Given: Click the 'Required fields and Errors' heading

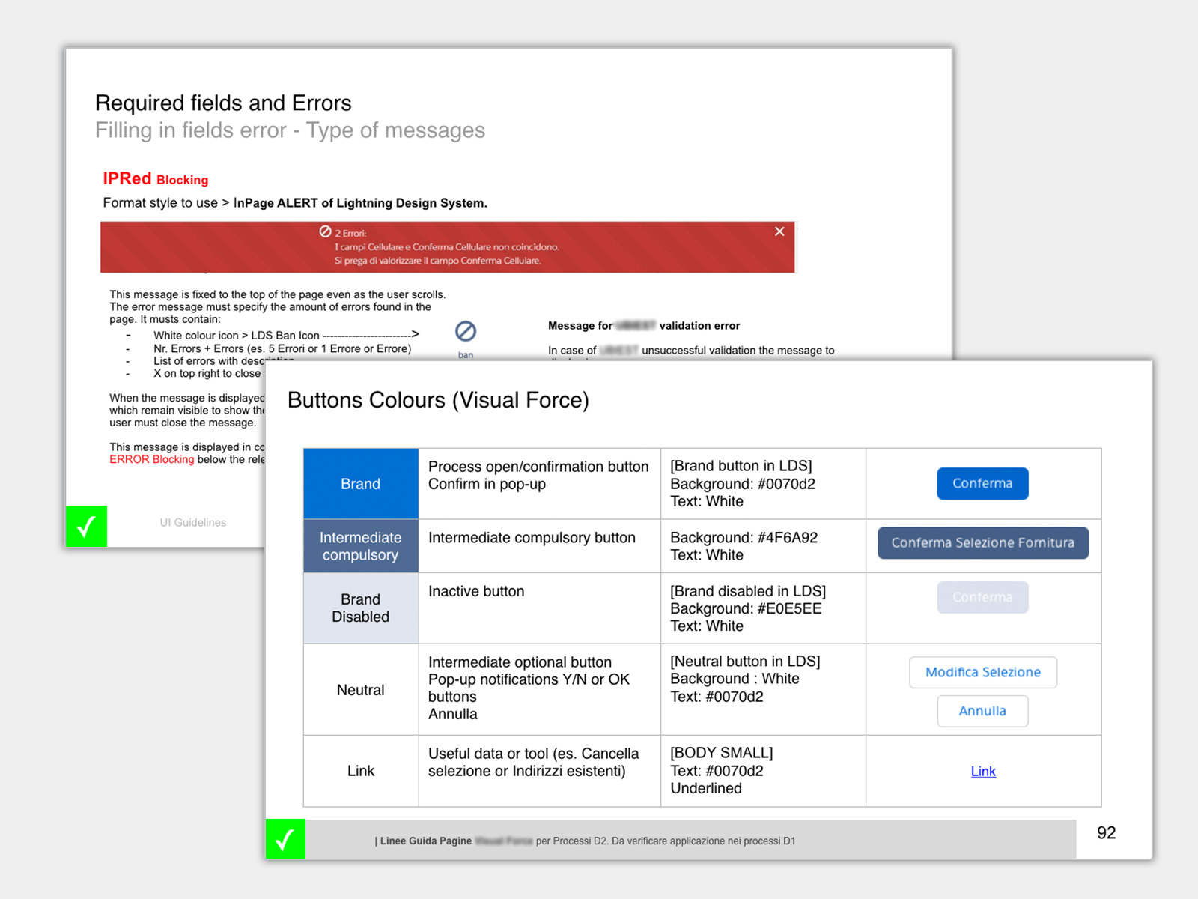Looking at the screenshot, I should pyautogui.click(x=222, y=103).
